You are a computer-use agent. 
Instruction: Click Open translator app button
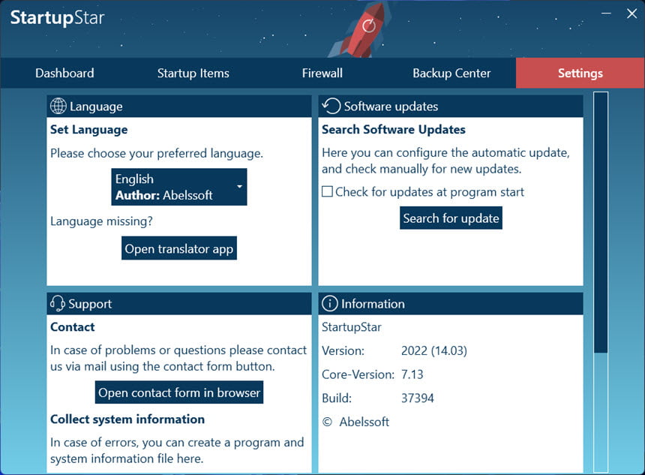point(179,248)
